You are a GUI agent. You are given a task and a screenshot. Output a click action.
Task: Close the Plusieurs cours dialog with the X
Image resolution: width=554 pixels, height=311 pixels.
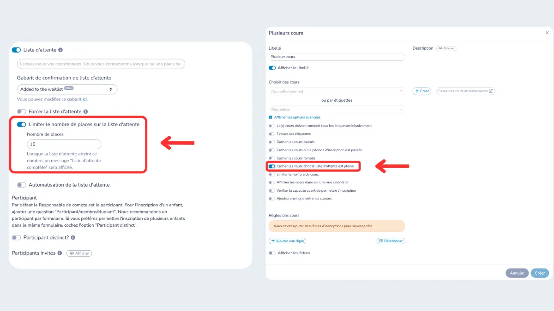[x=547, y=33]
